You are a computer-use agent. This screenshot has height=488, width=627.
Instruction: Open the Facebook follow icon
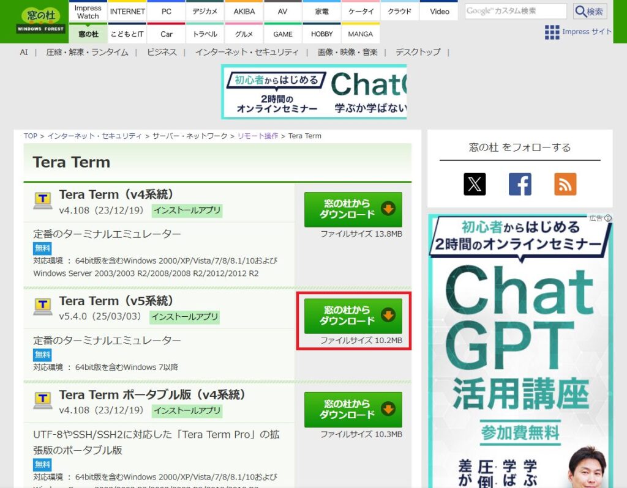click(x=520, y=184)
